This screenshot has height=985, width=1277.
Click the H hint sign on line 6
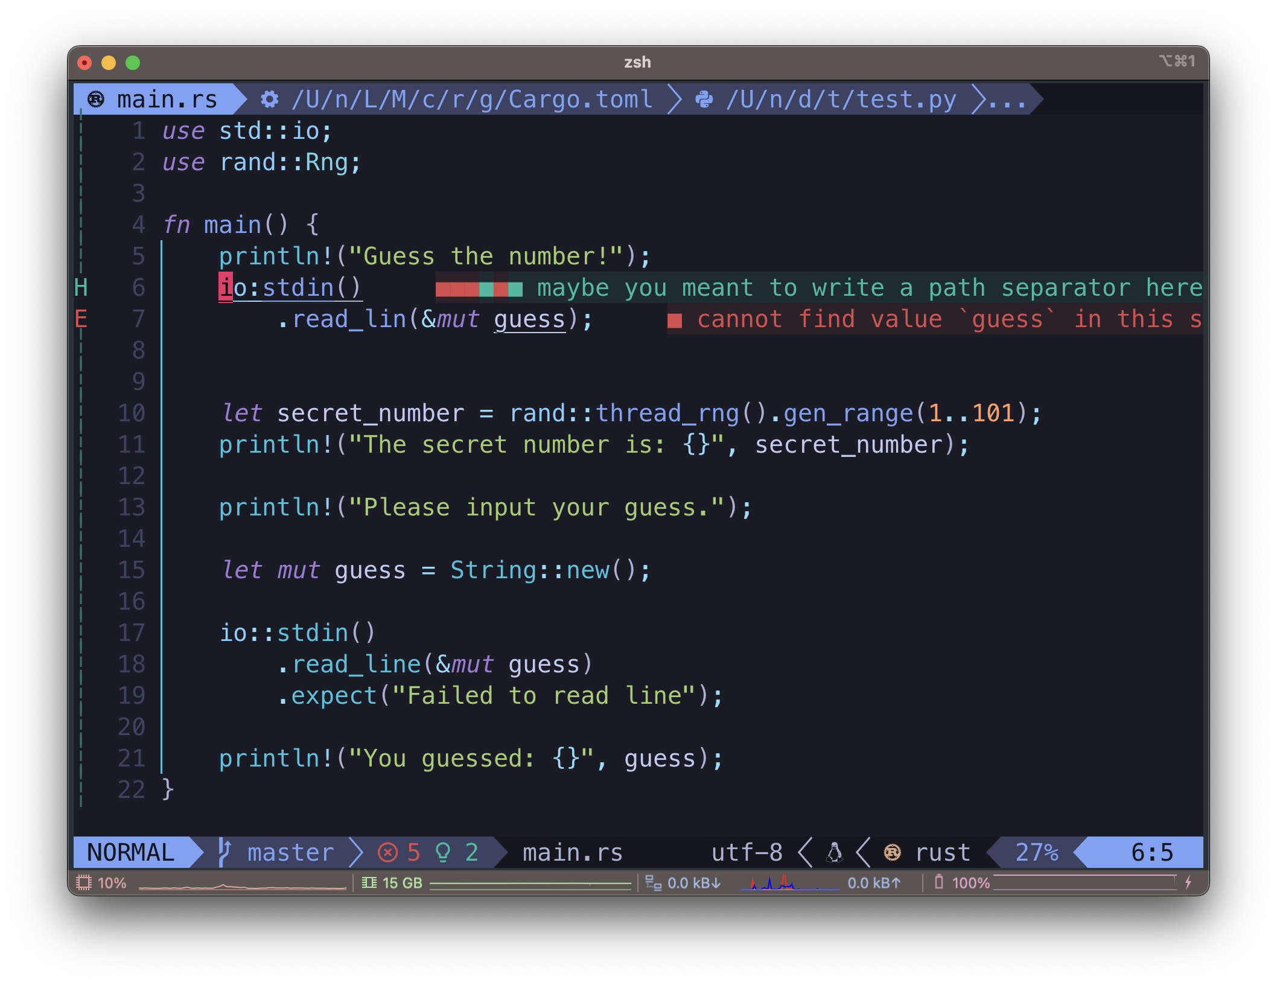tap(81, 287)
